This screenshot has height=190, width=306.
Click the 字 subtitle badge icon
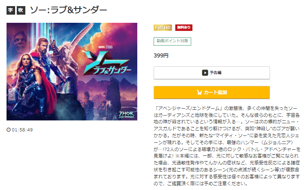(11, 11)
